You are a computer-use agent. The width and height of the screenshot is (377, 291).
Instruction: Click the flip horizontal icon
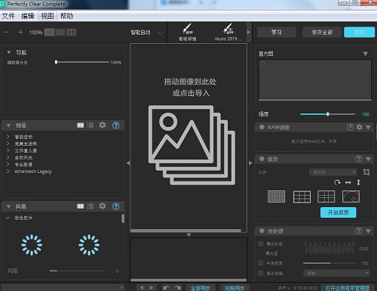[348, 182]
